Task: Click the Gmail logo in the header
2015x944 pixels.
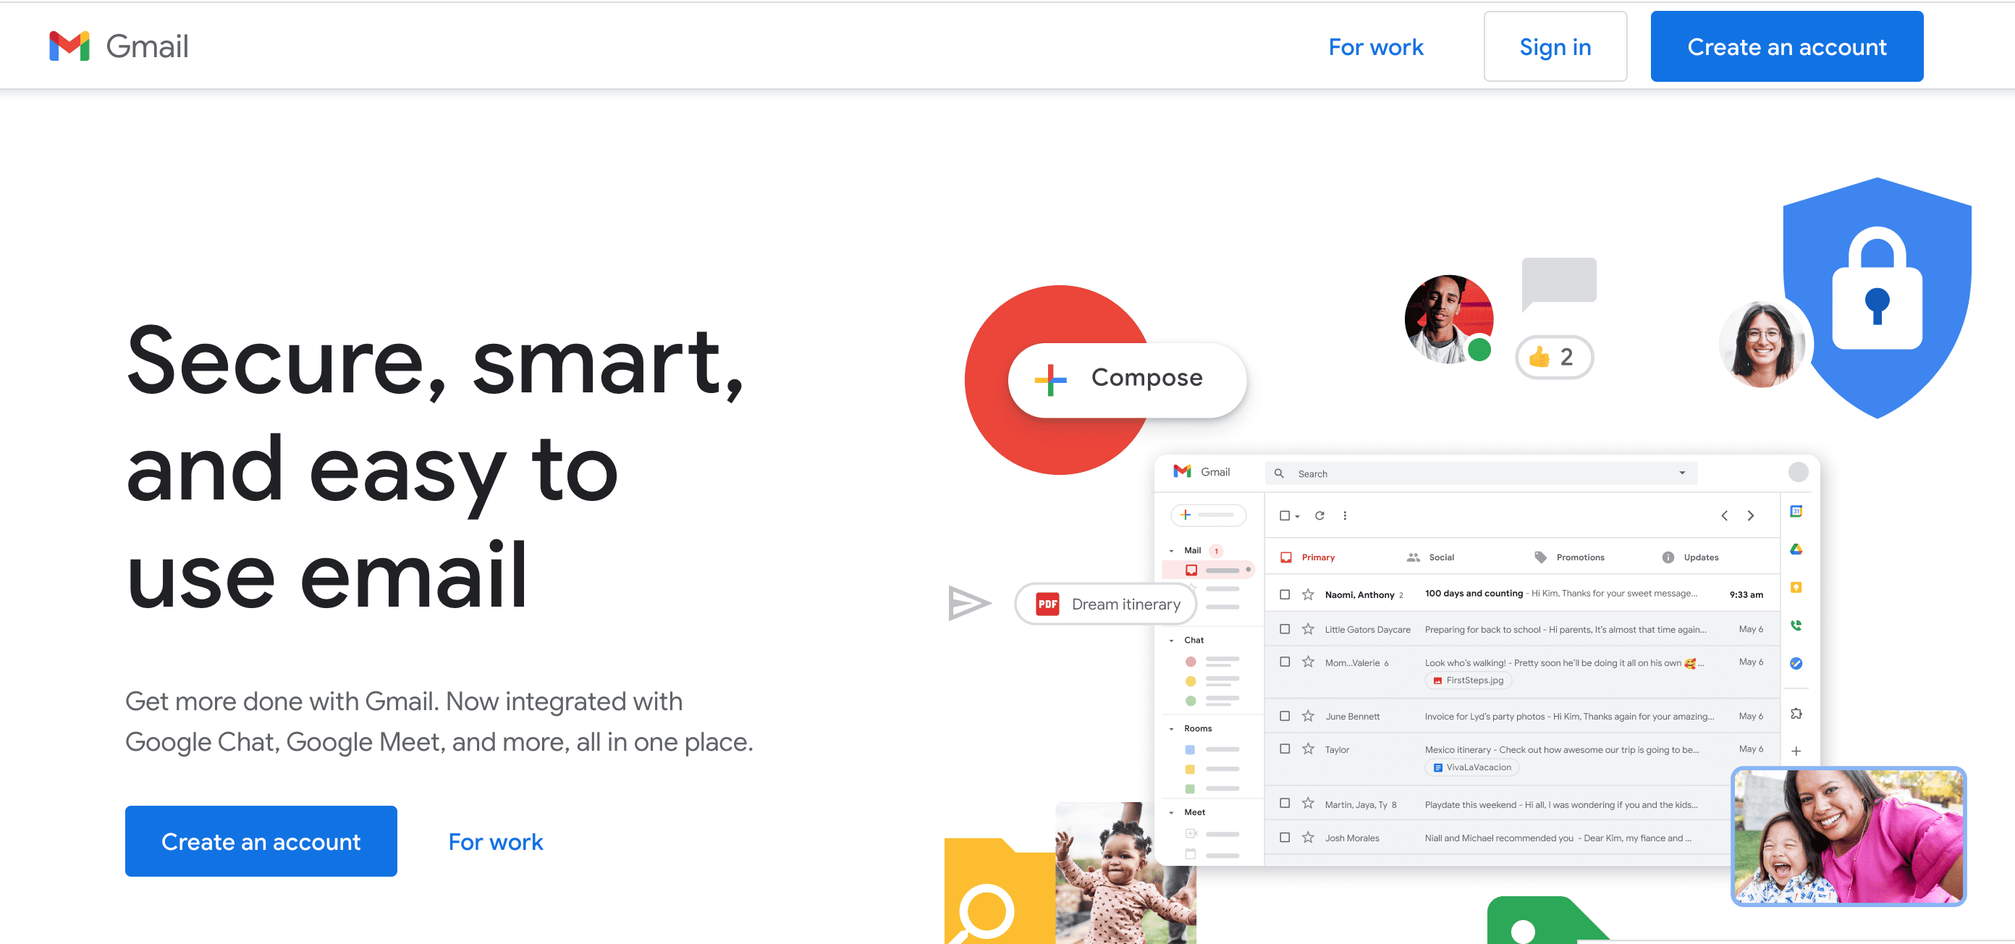Action: (119, 46)
